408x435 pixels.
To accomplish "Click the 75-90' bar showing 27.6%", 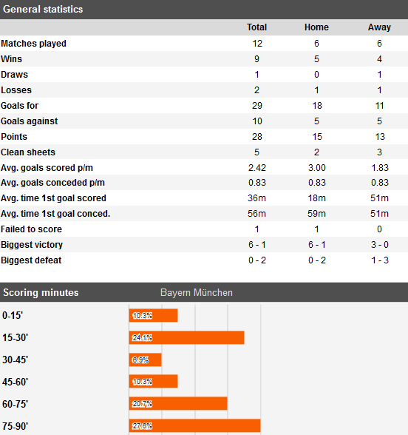I will [195, 425].
